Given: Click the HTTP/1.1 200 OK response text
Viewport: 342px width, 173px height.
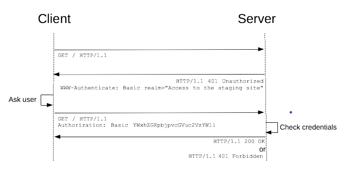Looking at the screenshot, I should tap(239, 141).
